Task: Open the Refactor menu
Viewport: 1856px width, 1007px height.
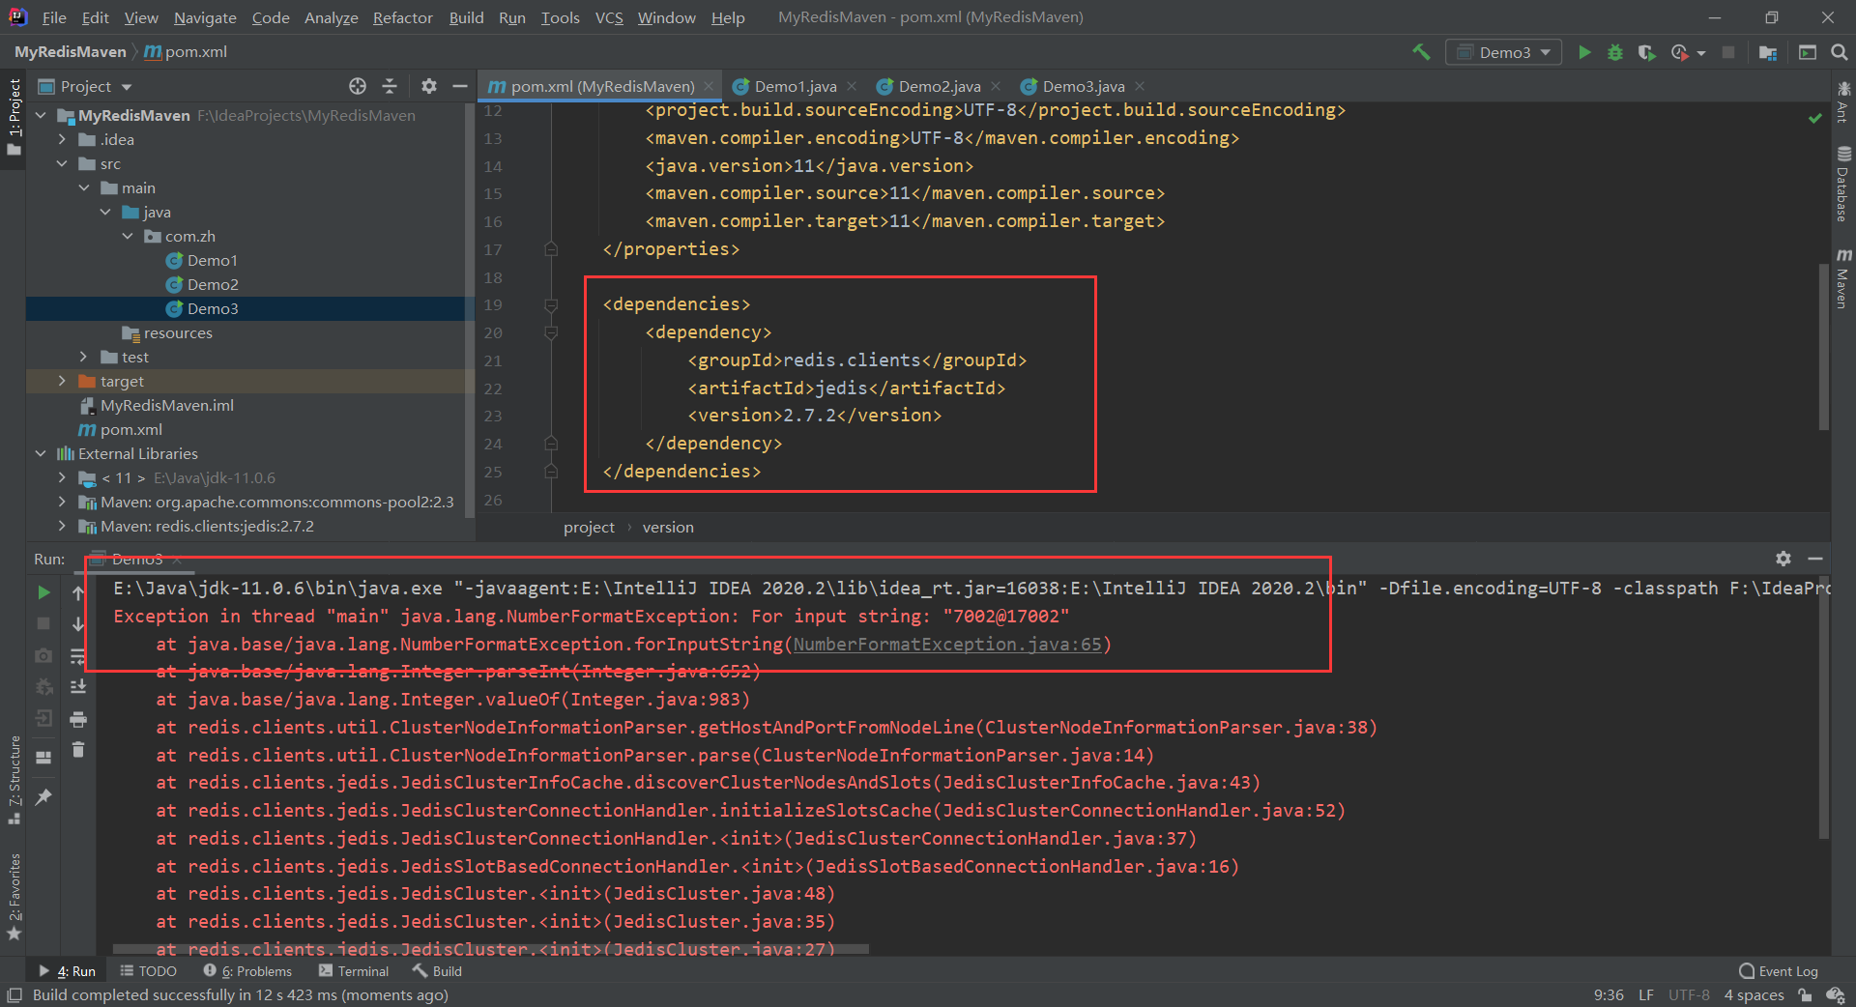Action: 402,17
